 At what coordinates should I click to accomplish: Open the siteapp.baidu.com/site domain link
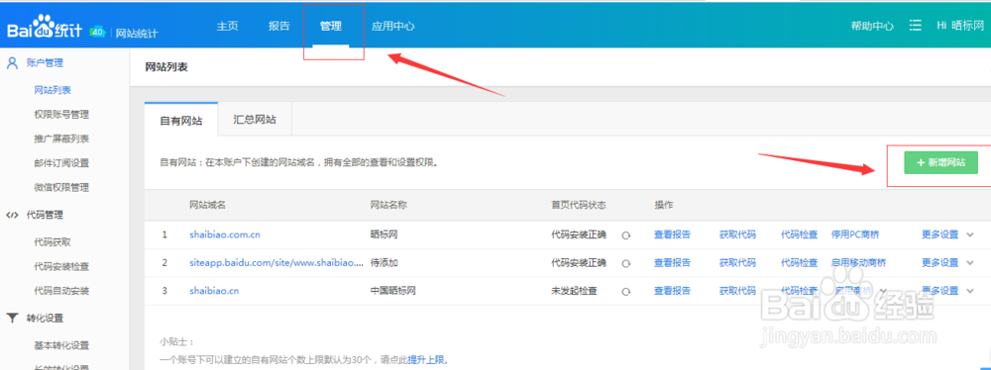[x=276, y=263]
